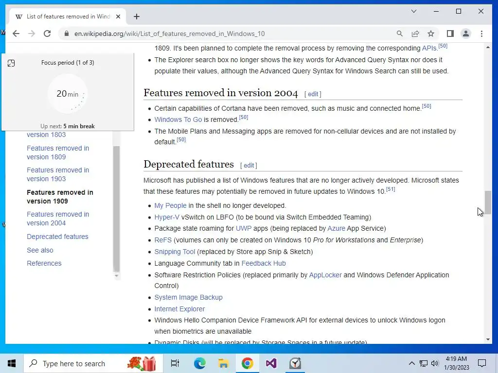
Task: Open the notification center icon
Action: point(482,363)
